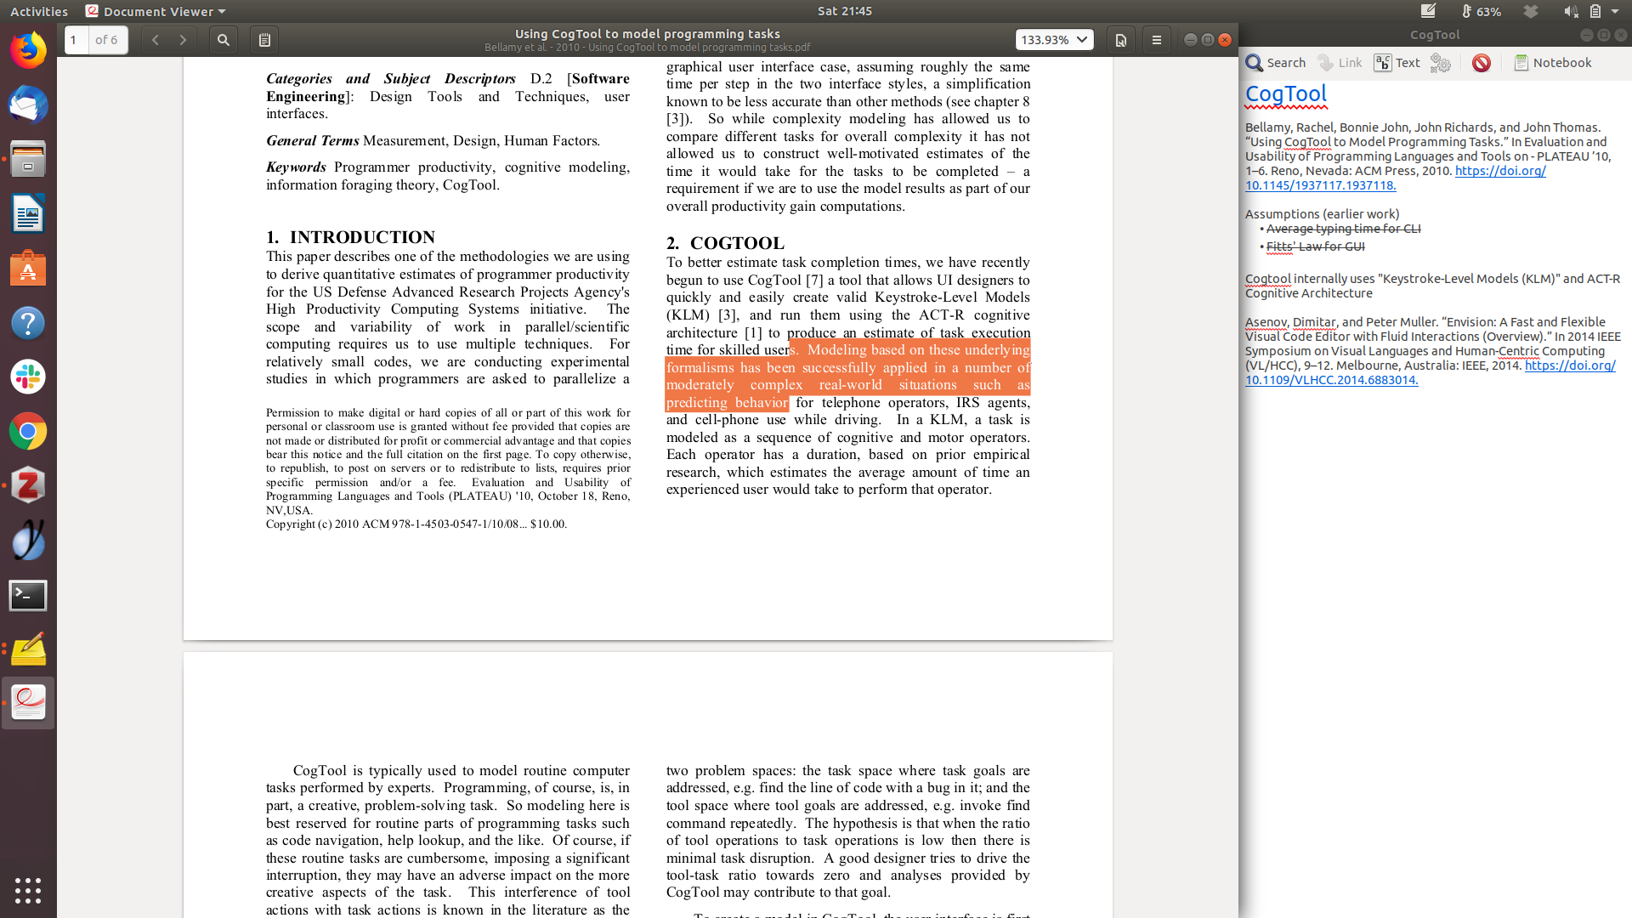Click the disabled Link button in note toolbar

(x=1340, y=63)
